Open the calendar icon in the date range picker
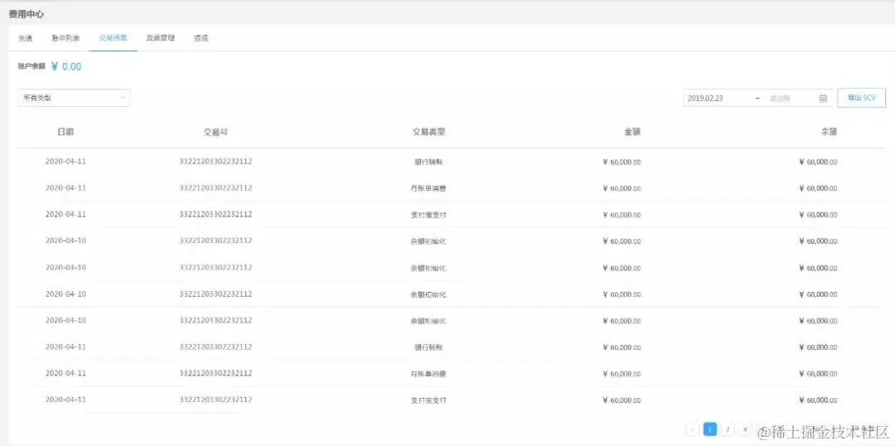The width and height of the screenshot is (895, 446). point(823,98)
